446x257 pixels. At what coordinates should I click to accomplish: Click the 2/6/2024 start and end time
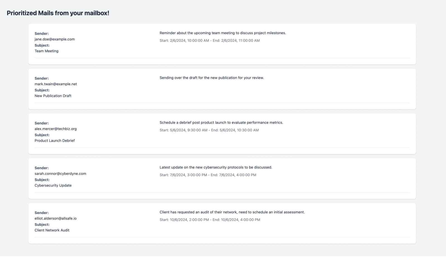point(210,40)
